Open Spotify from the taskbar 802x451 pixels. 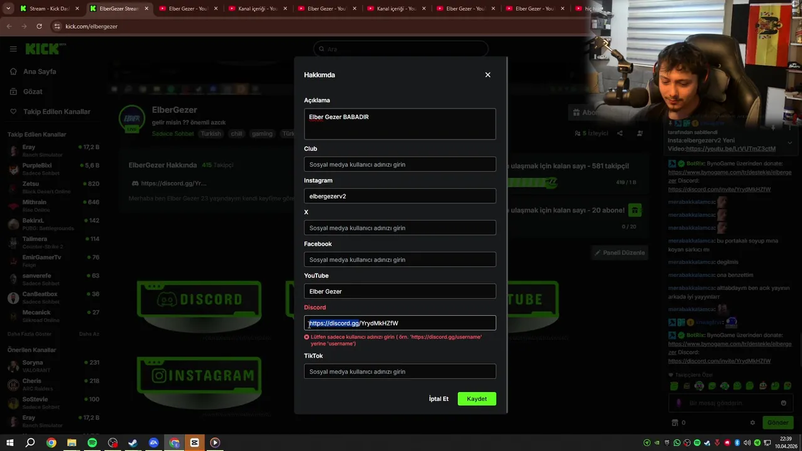92,443
